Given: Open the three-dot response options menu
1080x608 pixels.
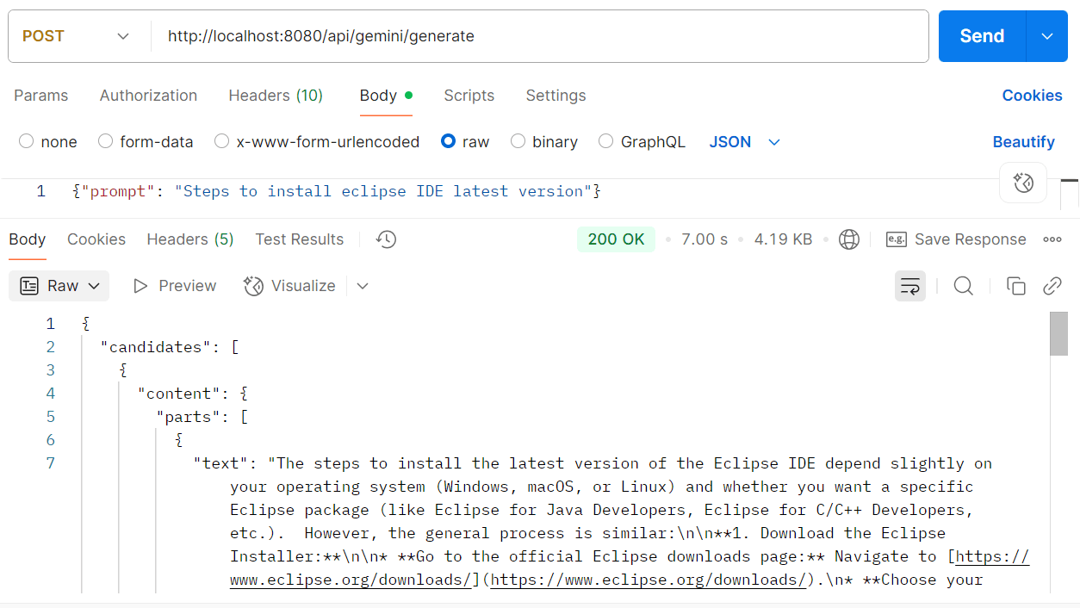Looking at the screenshot, I should click(1052, 239).
